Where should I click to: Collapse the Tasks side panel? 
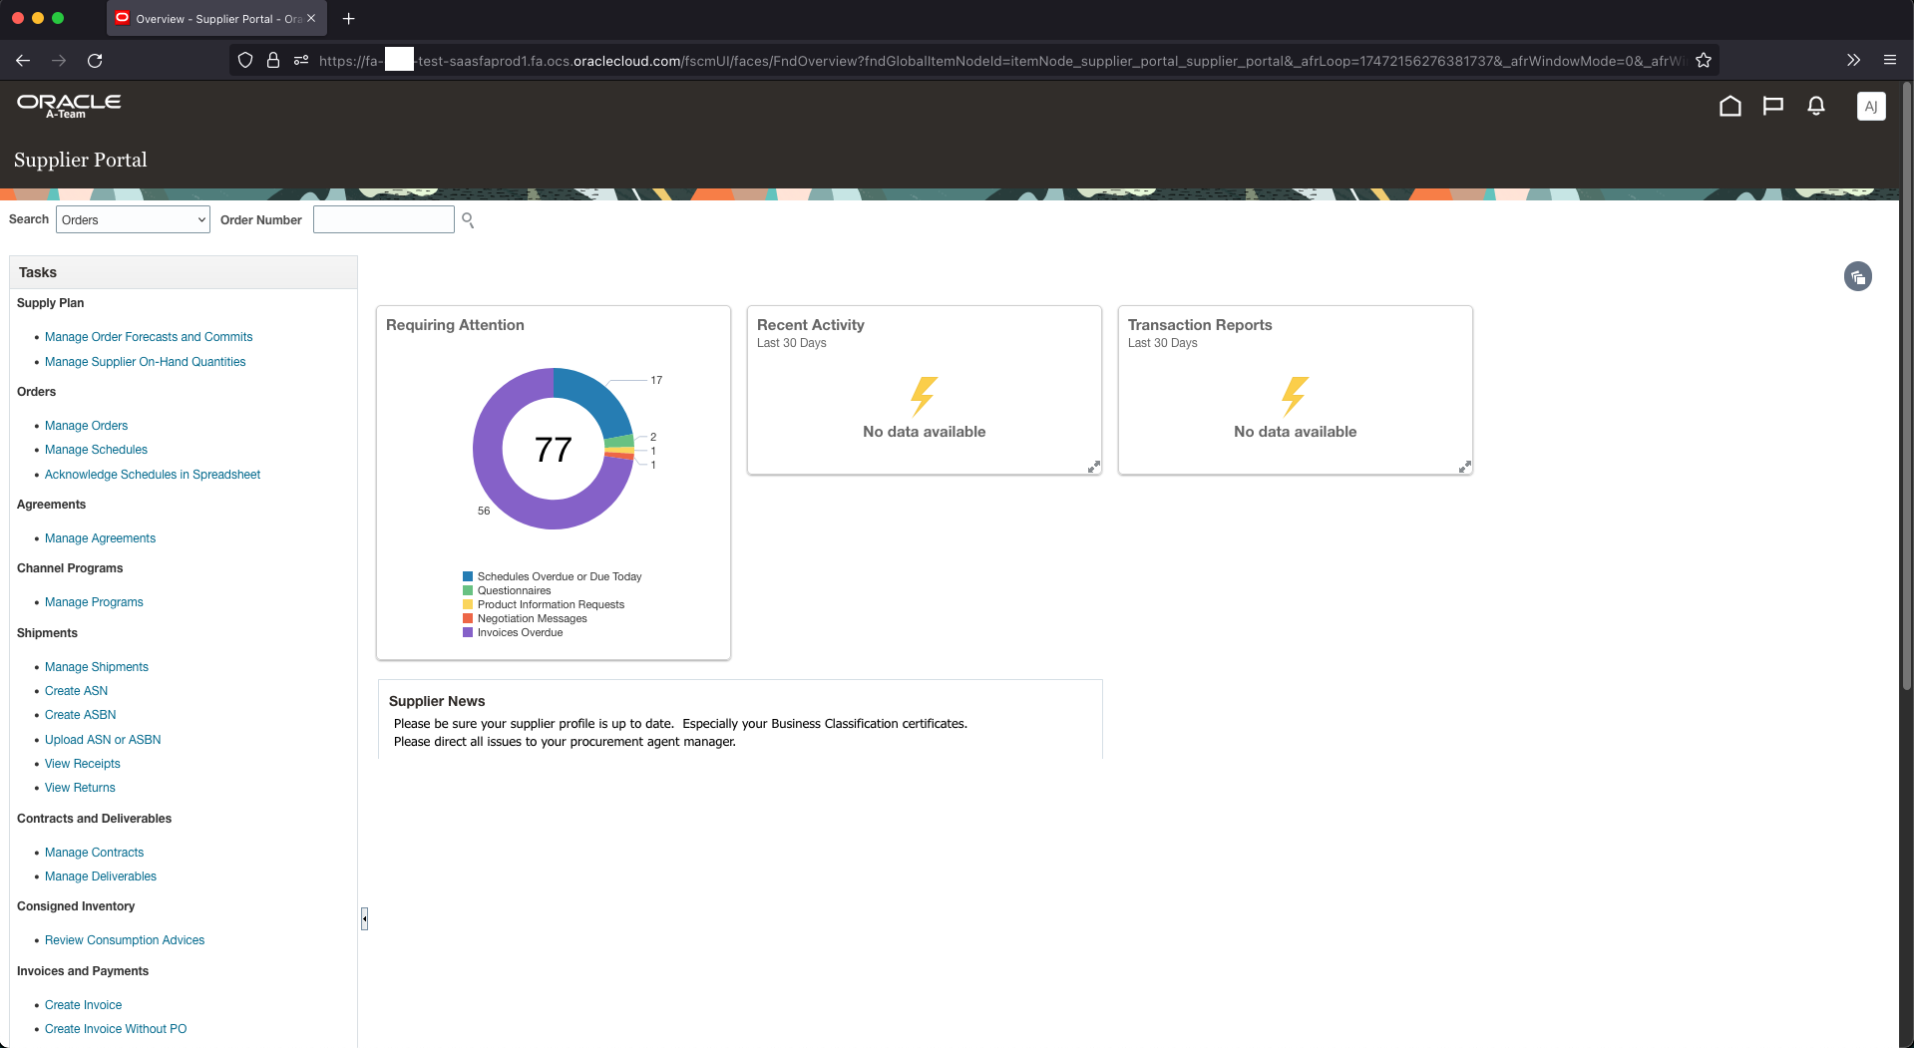(x=364, y=918)
